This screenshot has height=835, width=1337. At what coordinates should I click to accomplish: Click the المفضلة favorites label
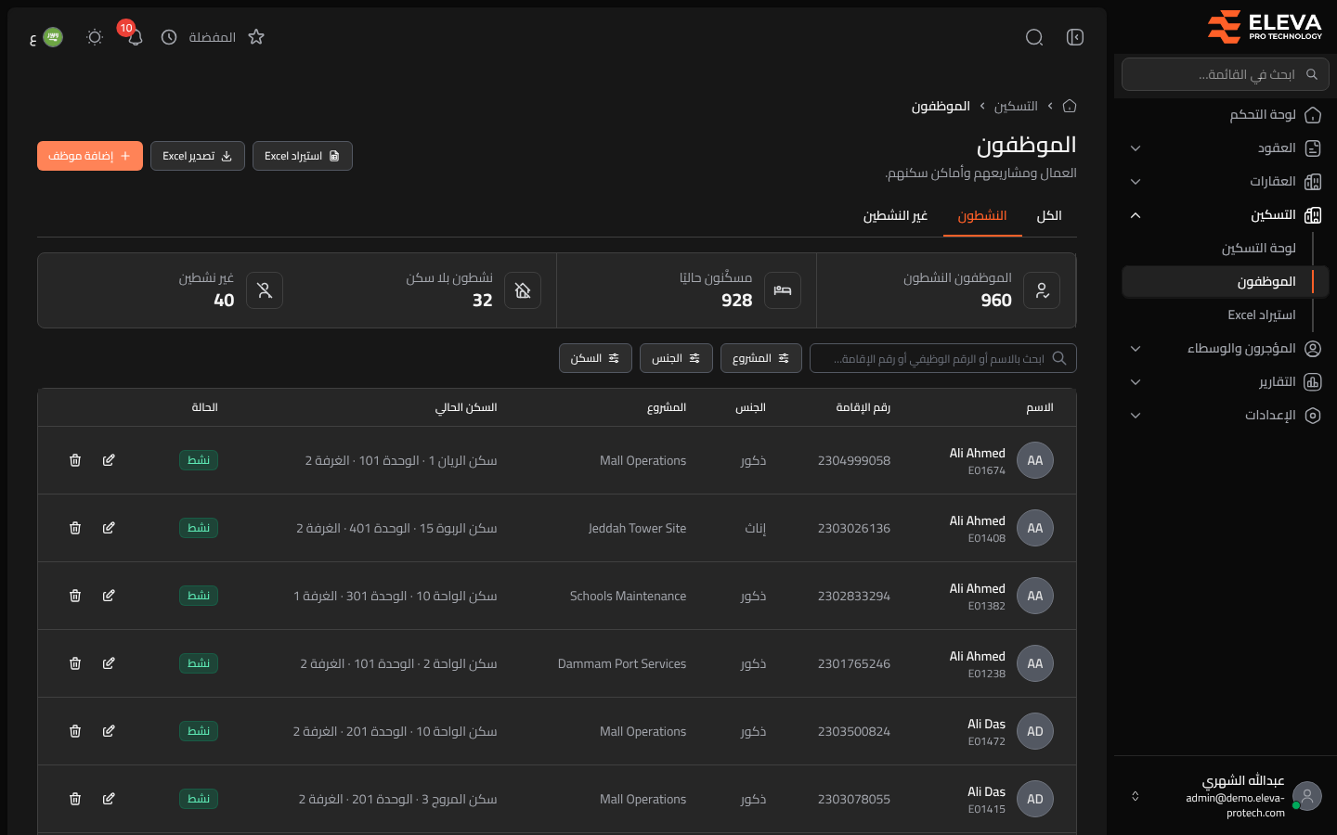[213, 37]
